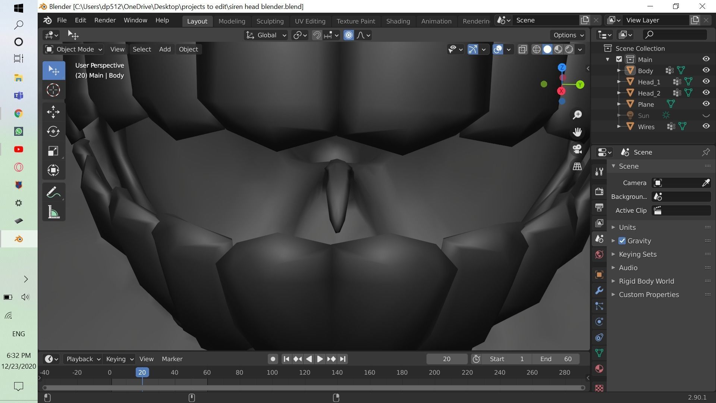Open the Object properties tab
This screenshot has height=403, width=716.
[599, 275]
